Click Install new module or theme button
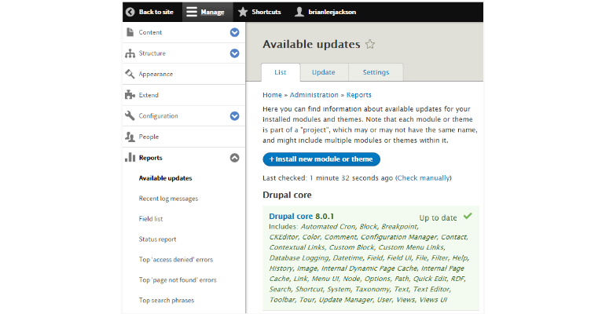 click(321, 159)
